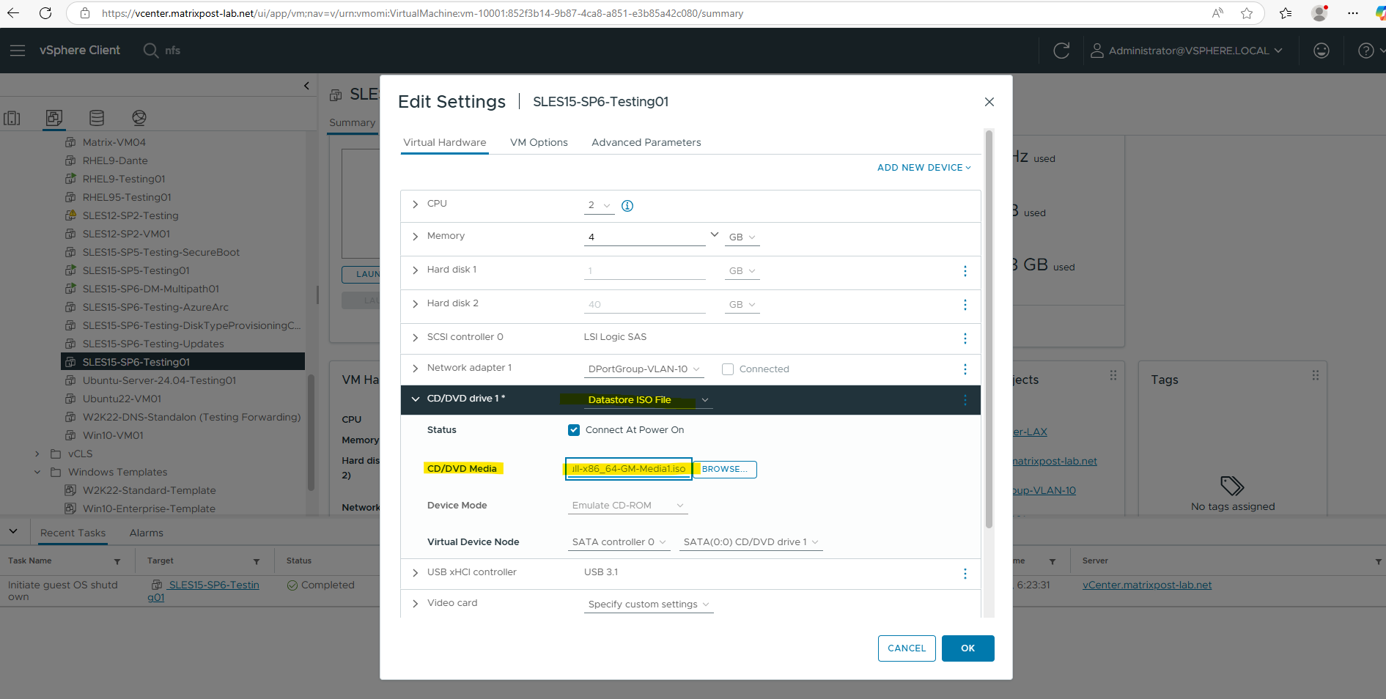Open CD/DVD drive 1 actions menu
Screen dimensions: 1386x699
coord(965,400)
